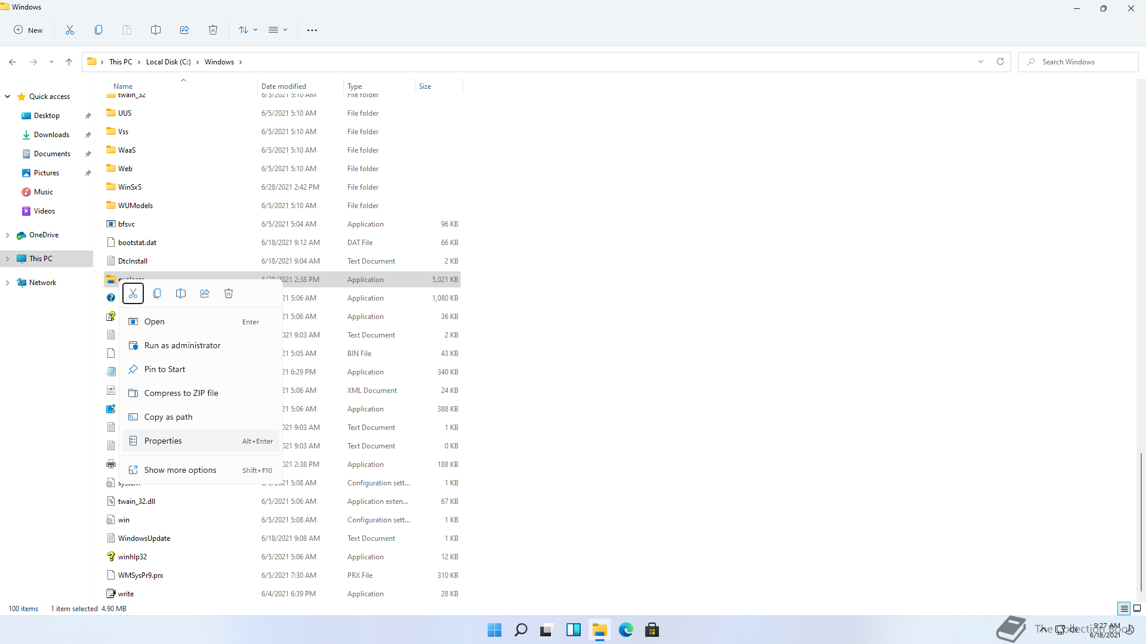
Task: Select the WMSysPr9.prx file
Action: 282,575
